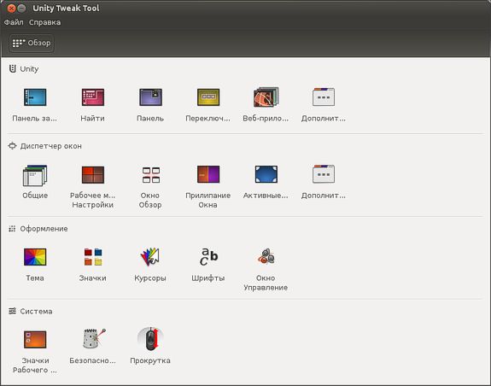Open Прилипание Окна snapping icon
Screen dimensions: 491x386
tap(208, 174)
